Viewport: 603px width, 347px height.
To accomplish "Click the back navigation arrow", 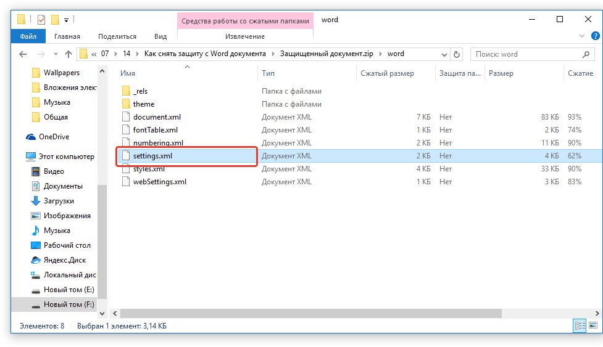I will click(x=23, y=54).
